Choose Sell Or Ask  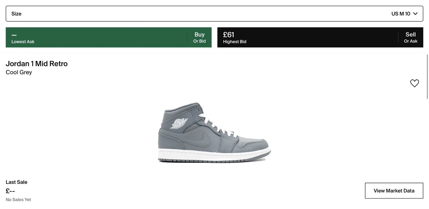click(411, 38)
